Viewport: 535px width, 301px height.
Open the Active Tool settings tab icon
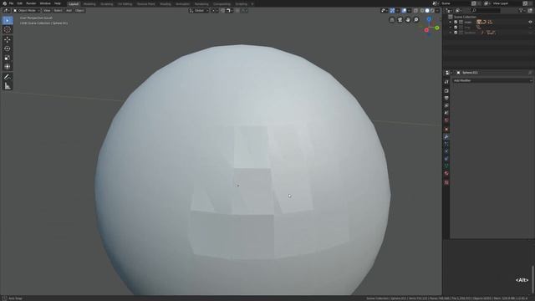pos(446,82)
